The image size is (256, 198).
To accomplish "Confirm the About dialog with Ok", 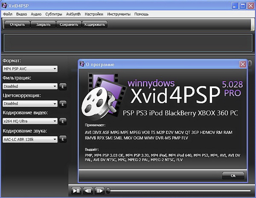I will point(233,176).
